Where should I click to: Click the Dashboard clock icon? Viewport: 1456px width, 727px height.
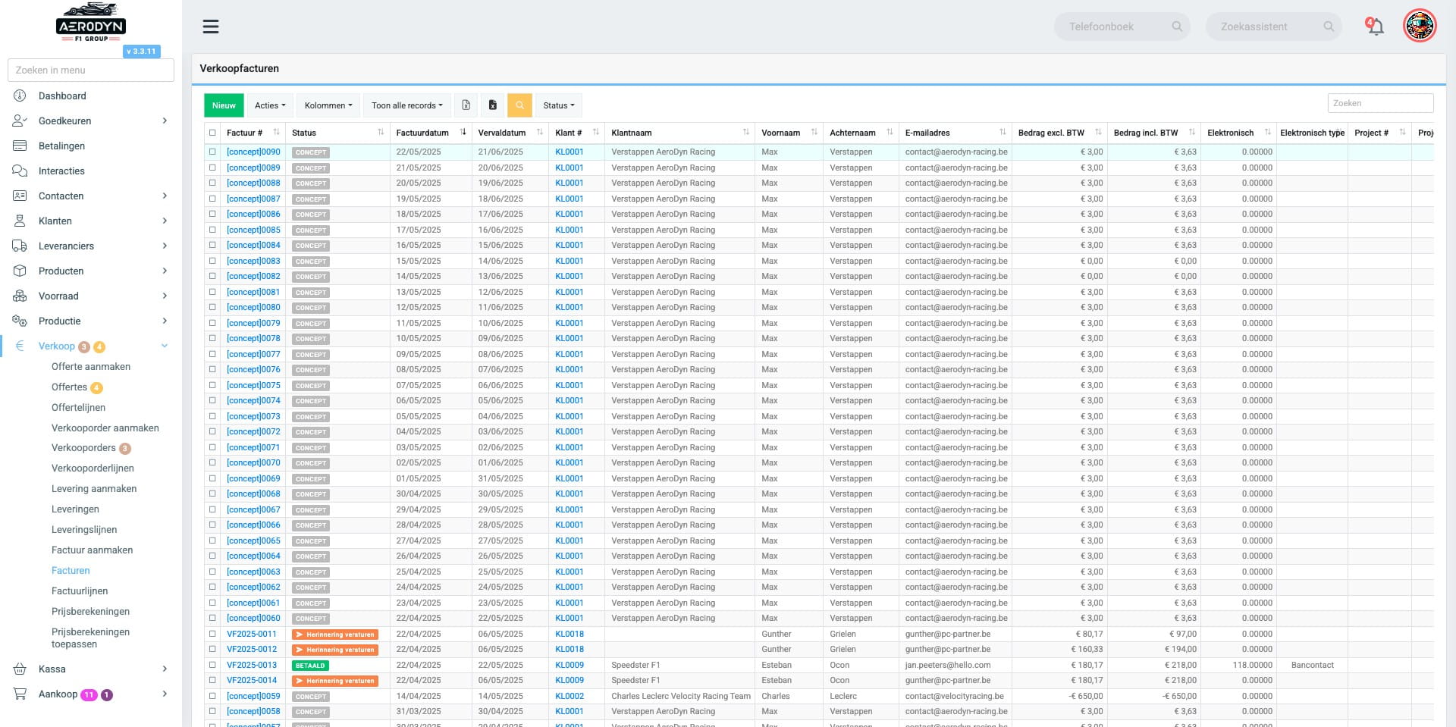click(20, 96)
